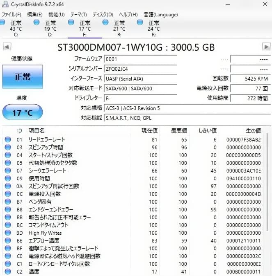272x276 pixels.
Task: Click the 17 °C temperature button
Action: point(23,112)
